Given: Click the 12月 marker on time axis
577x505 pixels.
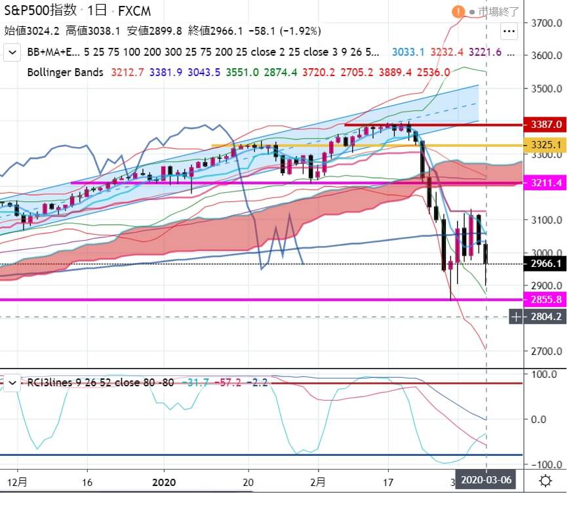Looking at the screenshot, I should (x=17, y=482).
